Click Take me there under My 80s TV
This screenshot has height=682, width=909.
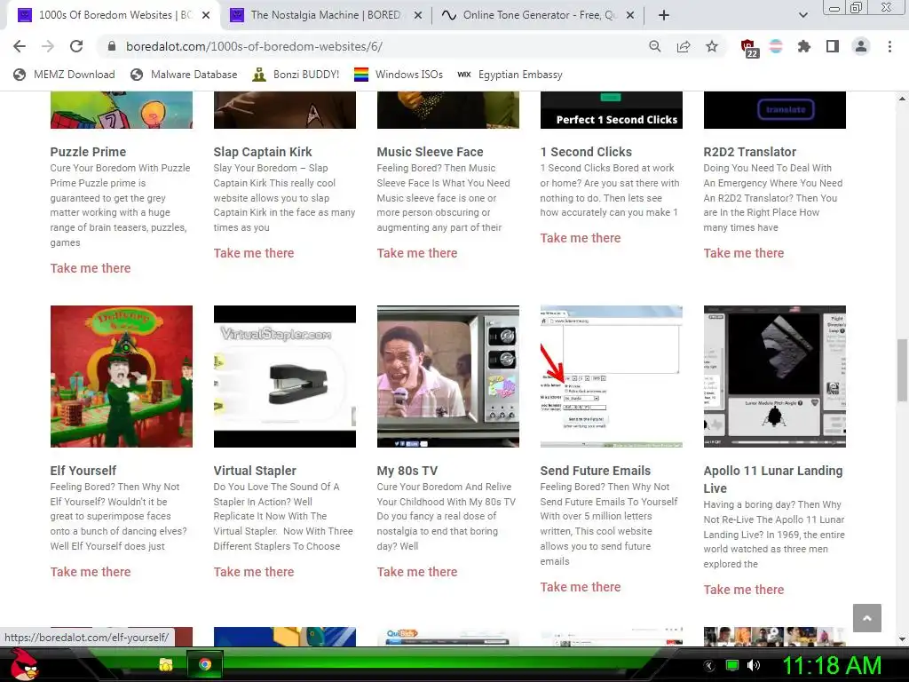(417, 572)
